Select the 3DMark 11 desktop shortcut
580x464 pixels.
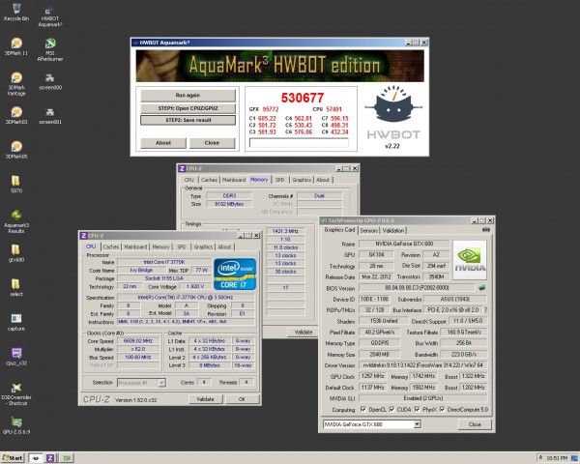[x=16, y=46]
